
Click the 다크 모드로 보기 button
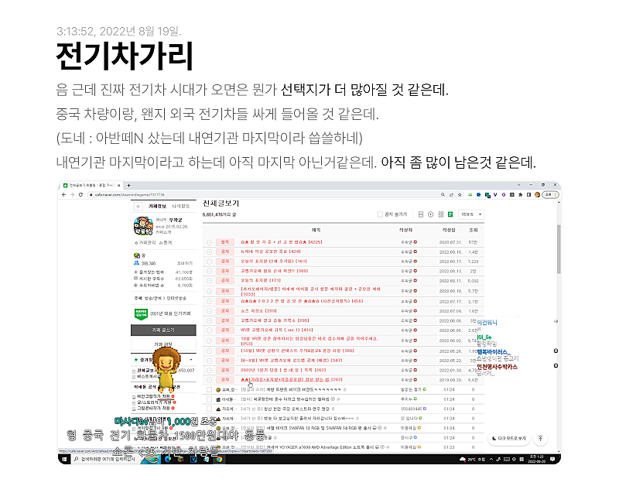(x=509, y=438)
